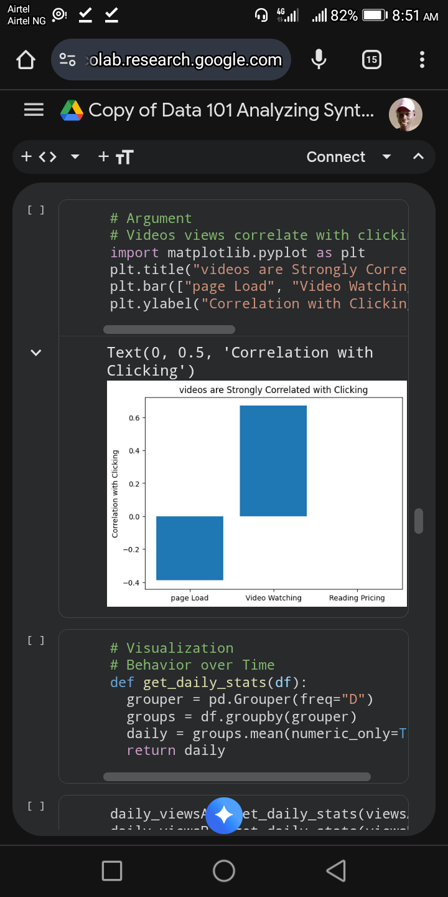Click the vertical page scrollbar handle
Image resolution: width=448 pixels, height=897 pixels.
tap(419, 521)
